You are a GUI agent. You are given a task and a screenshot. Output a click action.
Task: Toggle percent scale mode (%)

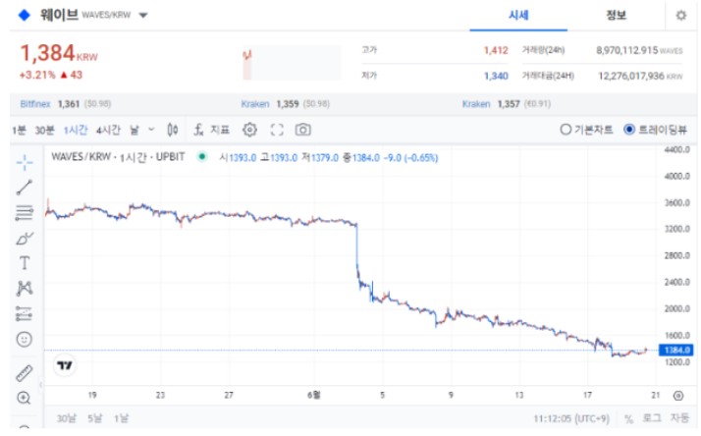click(x=628, y=419)
